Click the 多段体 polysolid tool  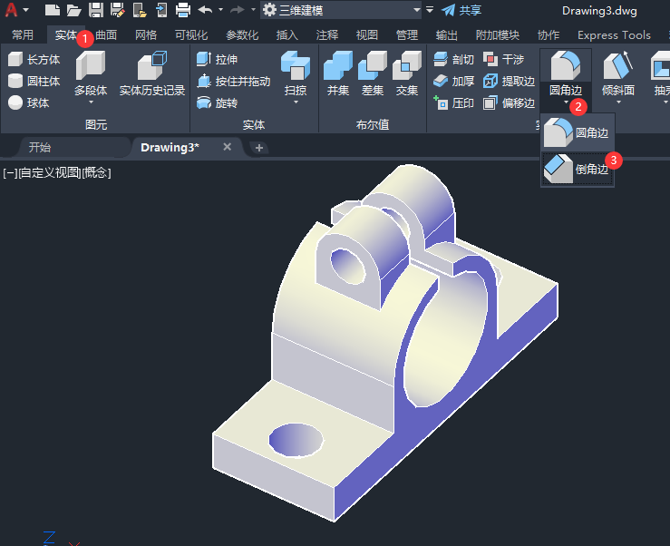[91, 73]
